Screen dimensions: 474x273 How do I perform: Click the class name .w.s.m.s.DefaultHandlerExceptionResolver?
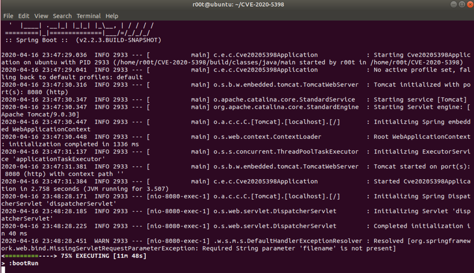[x=288, y=241]
